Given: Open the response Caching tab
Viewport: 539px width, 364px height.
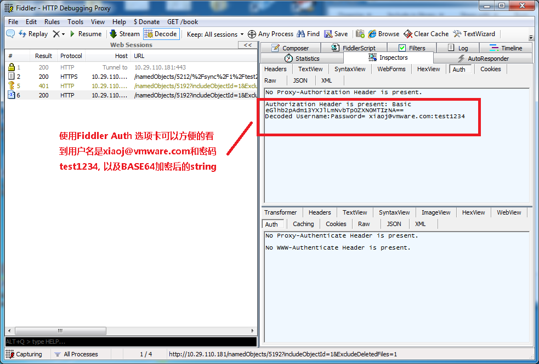Looking at the screenshot, I should tap(303, 224).
